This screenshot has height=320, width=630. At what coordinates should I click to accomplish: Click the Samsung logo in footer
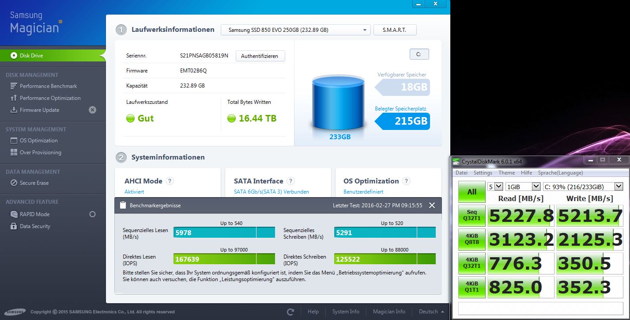click(x=15, y=312)
